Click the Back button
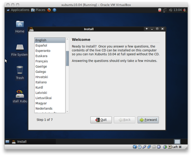192x156 pixels. [x=124, y=120]
